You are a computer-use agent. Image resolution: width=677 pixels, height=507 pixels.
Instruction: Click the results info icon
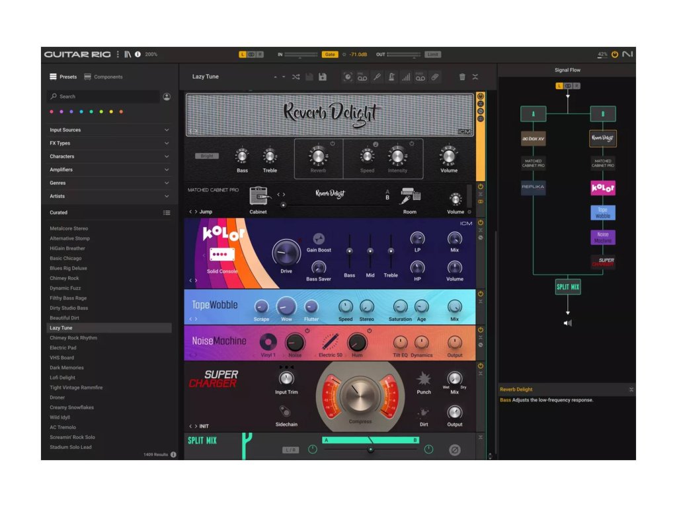tap(173, 454)
